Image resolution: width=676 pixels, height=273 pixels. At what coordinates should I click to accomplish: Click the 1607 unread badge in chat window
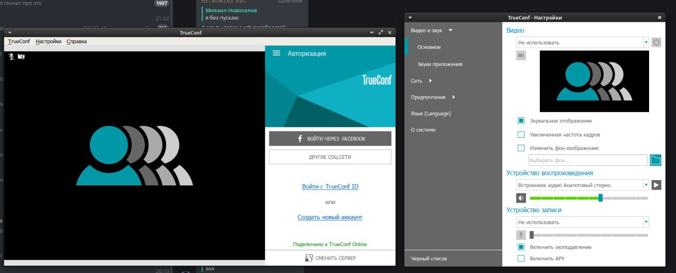[x=162, y=3]
